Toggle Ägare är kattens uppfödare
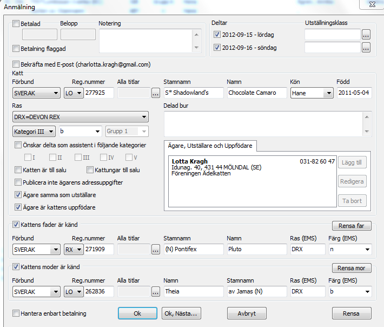Viewport: 384px width, 327px height. click(18, 207)
